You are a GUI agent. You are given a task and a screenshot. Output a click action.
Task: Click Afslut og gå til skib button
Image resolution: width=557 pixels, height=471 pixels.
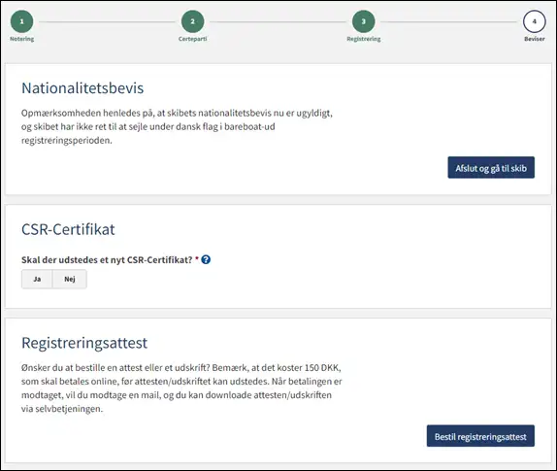(x=491, y=167)
